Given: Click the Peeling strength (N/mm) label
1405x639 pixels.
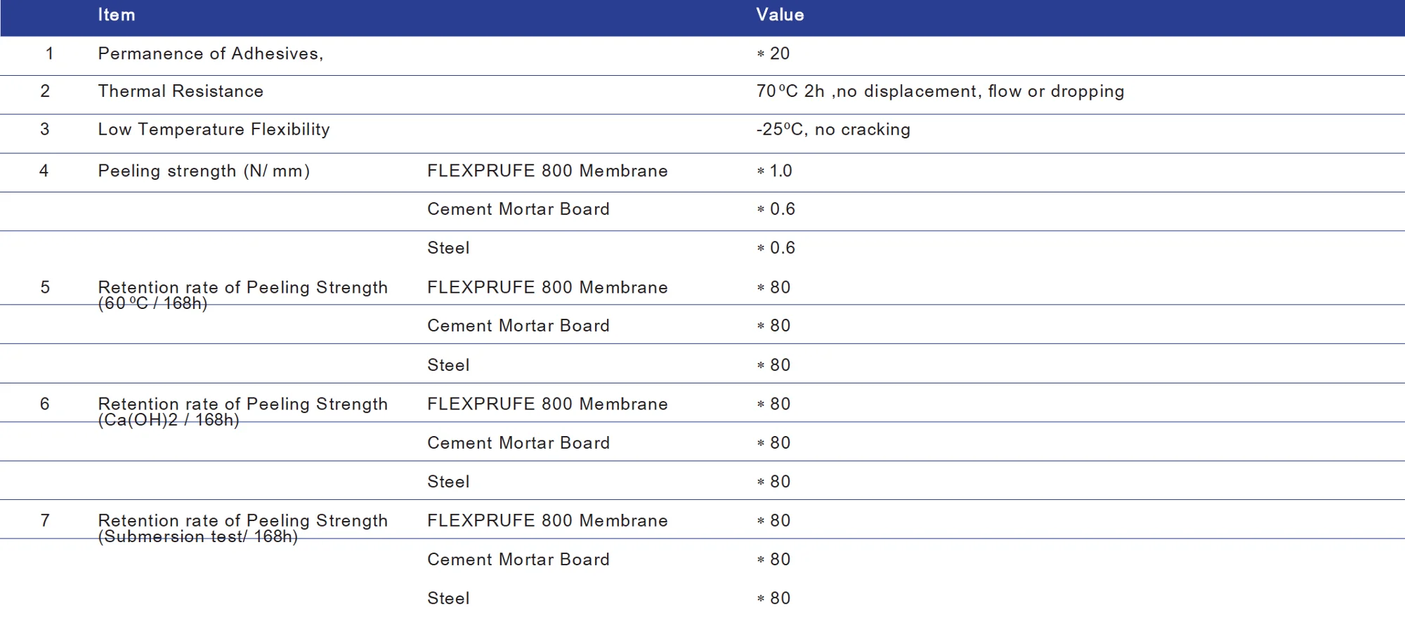Looking at the screenshot, I should coord(204,171).
